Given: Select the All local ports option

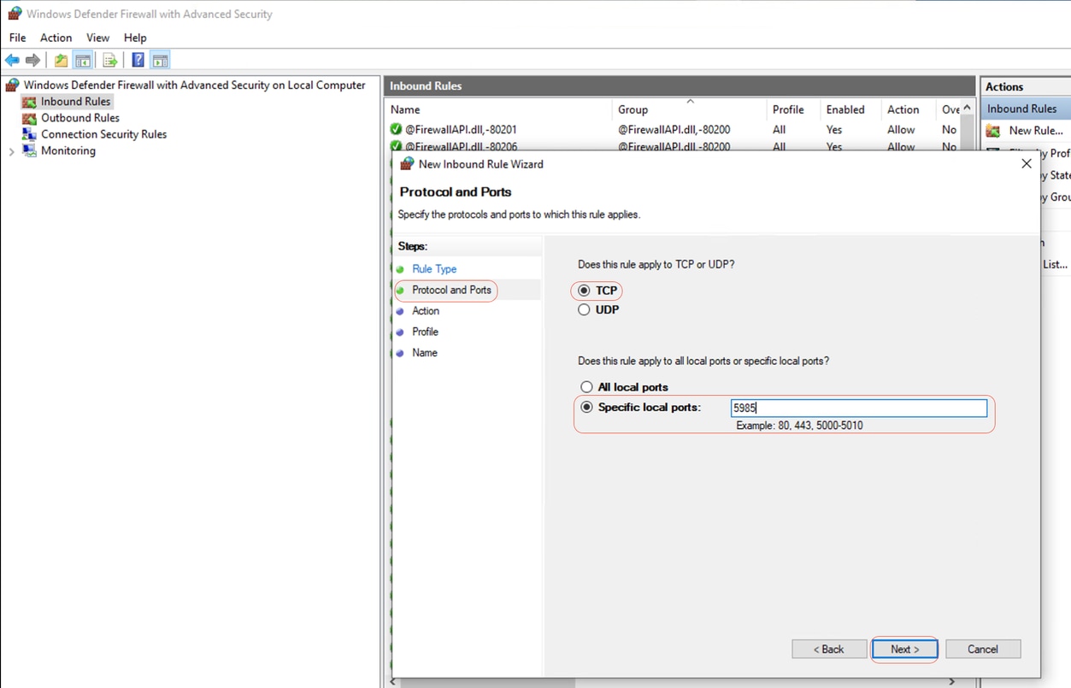Looking at the screenshot, I should point(586,387).
